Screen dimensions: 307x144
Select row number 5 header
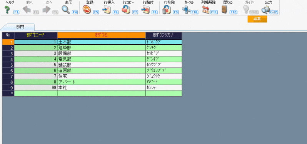click(x=8, y=65)
